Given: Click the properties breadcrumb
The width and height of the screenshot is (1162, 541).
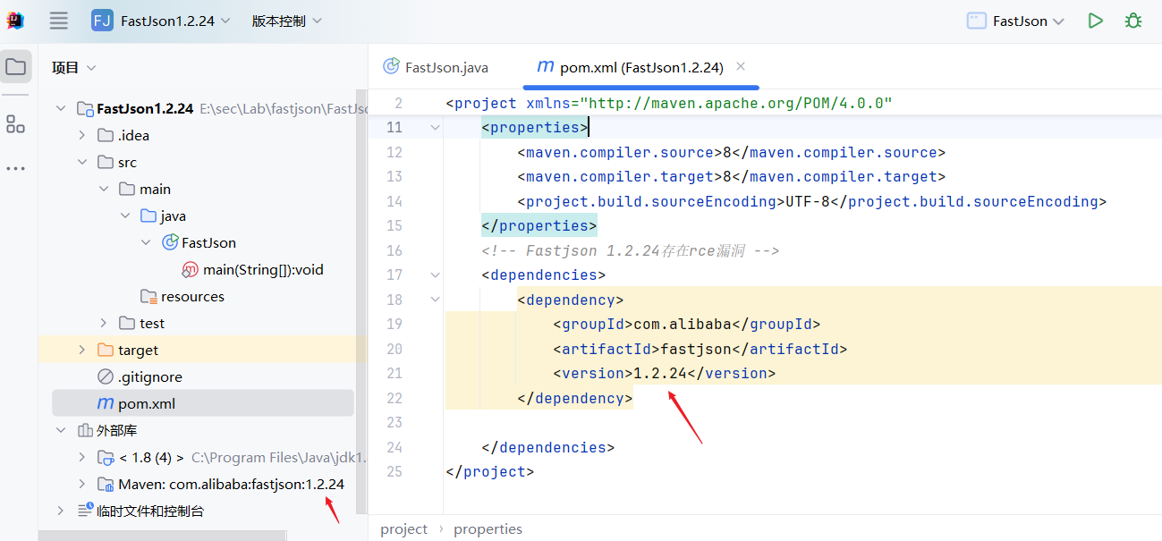Looking at the screenshot, I should point(488,528).
